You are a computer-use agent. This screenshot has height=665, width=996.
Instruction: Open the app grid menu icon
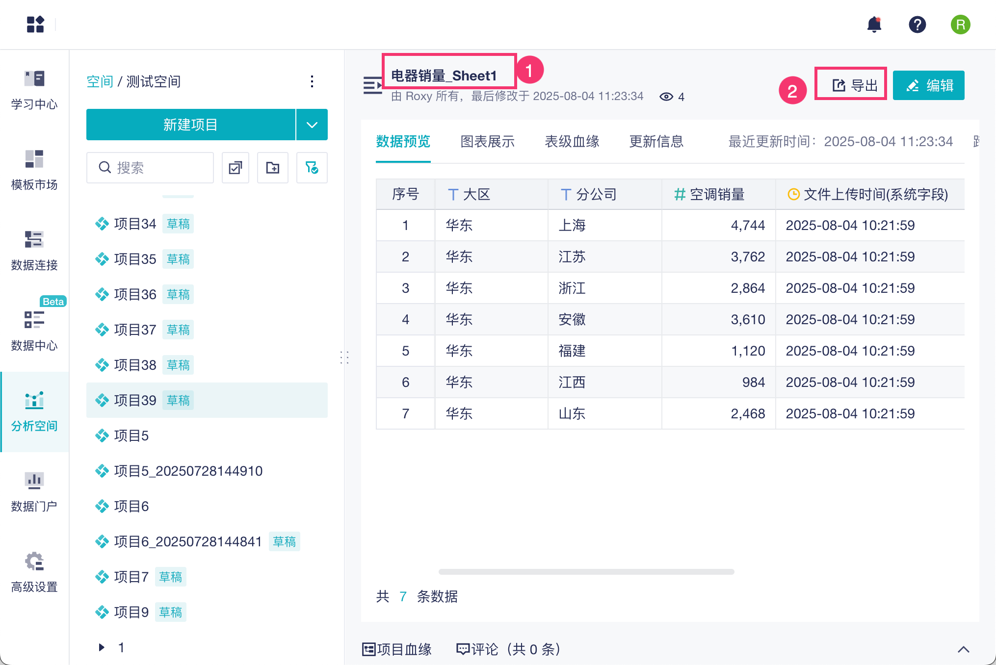tap(35, 25)
